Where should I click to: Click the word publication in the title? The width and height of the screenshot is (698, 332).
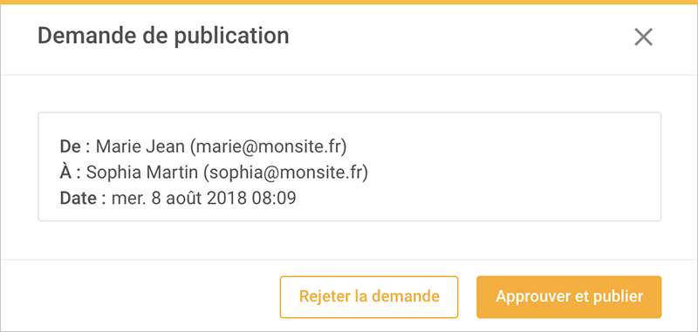pyautogui.click(x=231, y=37)
